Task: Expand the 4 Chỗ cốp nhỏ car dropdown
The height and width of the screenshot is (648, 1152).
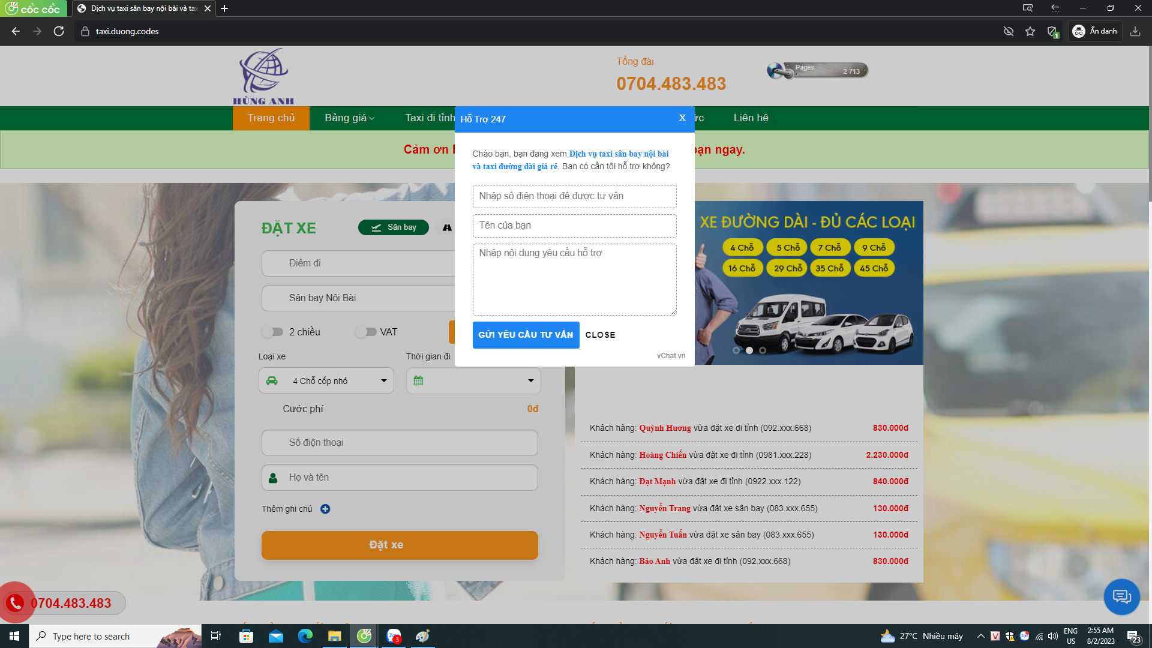Action: point(326,380)
